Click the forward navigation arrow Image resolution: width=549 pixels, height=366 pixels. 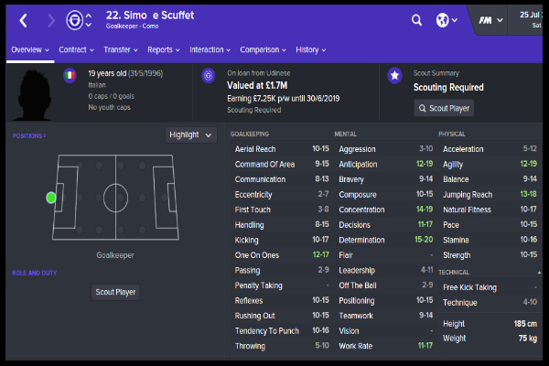tap(51, 21)
